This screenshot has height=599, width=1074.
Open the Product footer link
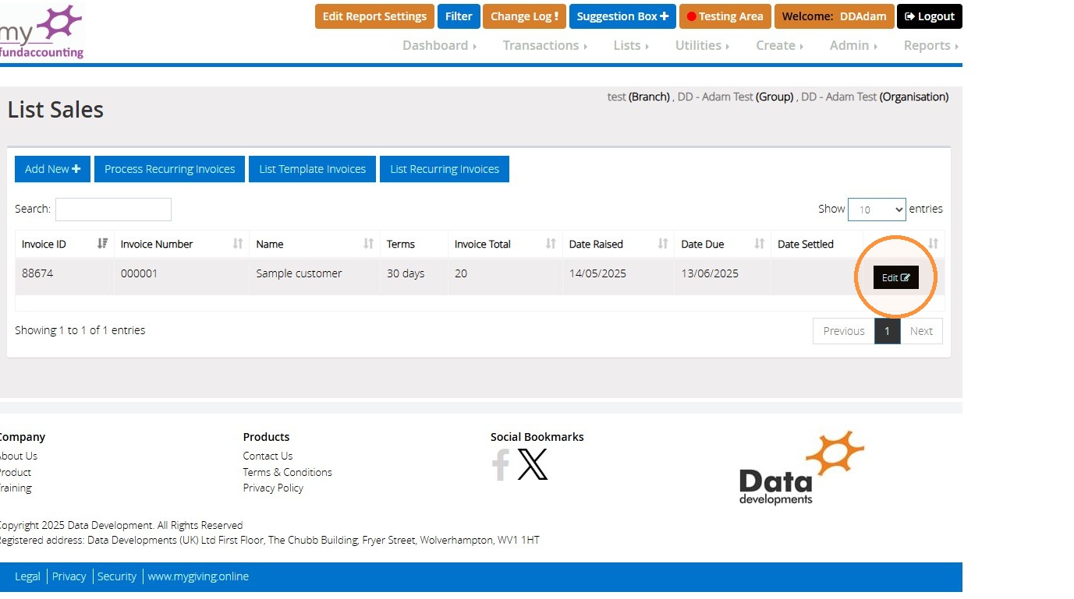[x=15, y=472]
